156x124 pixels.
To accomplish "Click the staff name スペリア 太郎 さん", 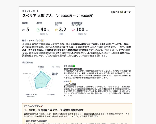I will [37, 16].
